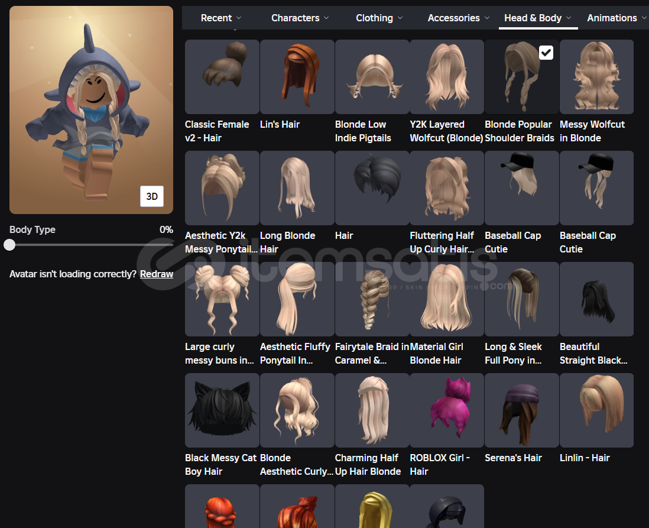Equip Lin's Hair orange hairstyle
This screenshot has height=528, width=649.
(x=297, y=77)
